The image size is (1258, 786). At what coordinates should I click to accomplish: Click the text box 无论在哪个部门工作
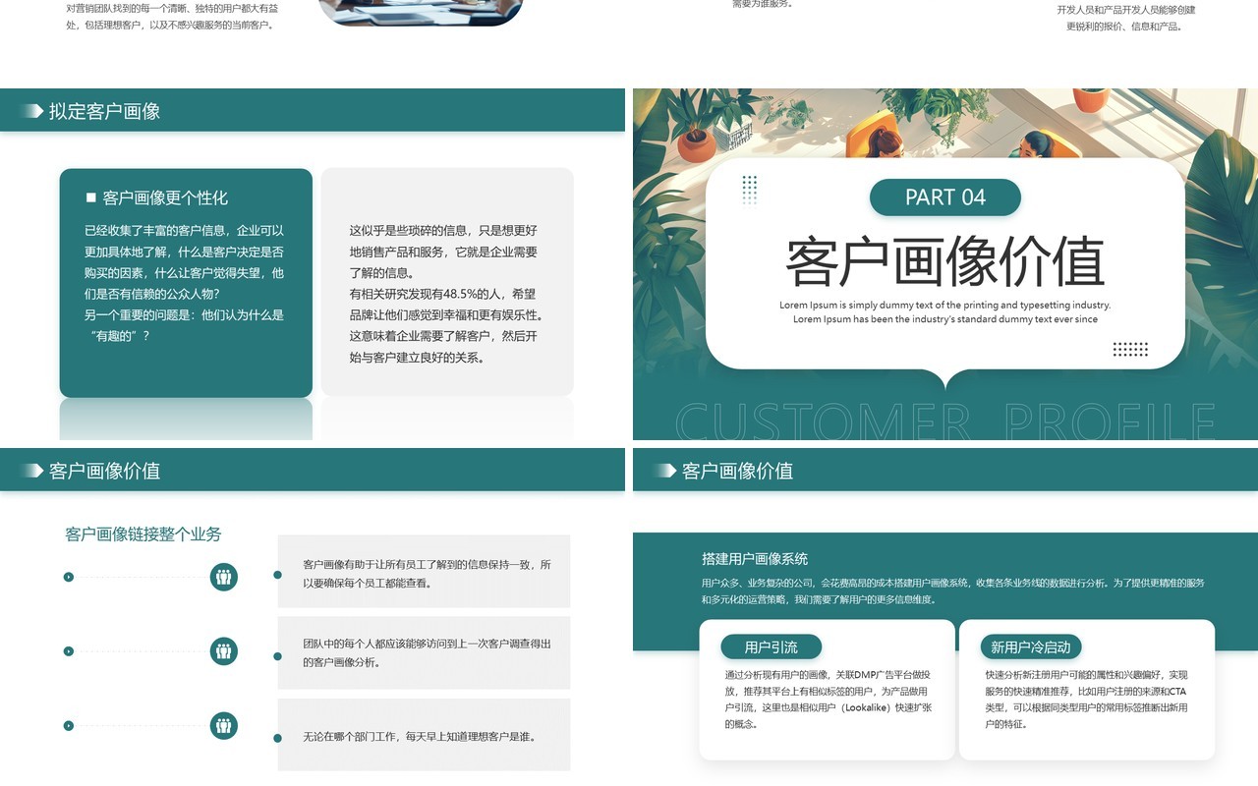coord(425,735)
